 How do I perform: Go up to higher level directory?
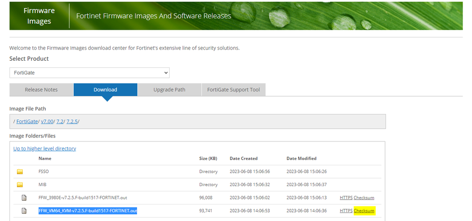click(44, 148)
